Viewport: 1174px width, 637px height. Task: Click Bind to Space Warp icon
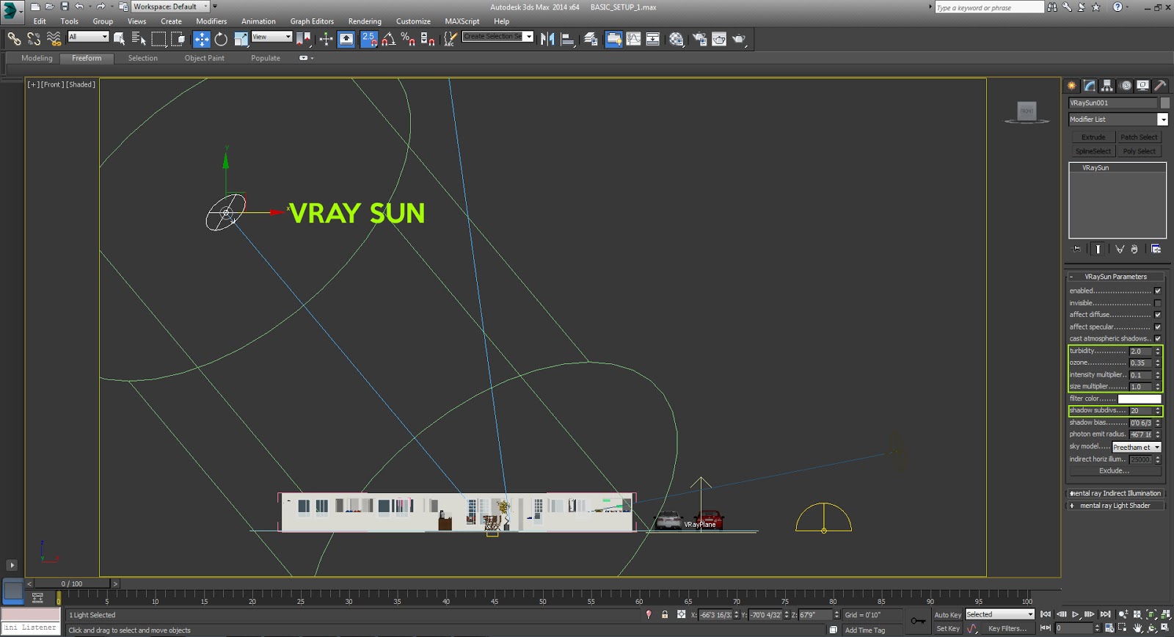point(54,39)
